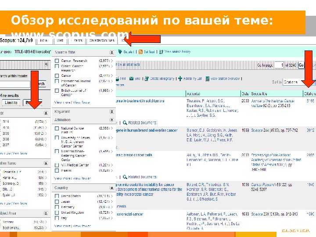
Task: Check the Clinical Cancer Research box
Action: tap(57, 66)
